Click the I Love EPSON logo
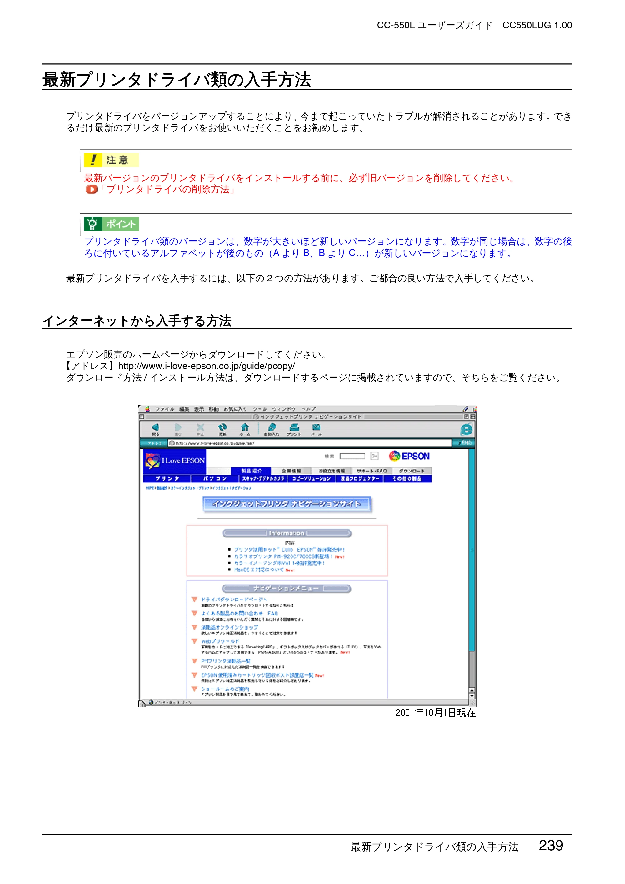 click(175, 461)
